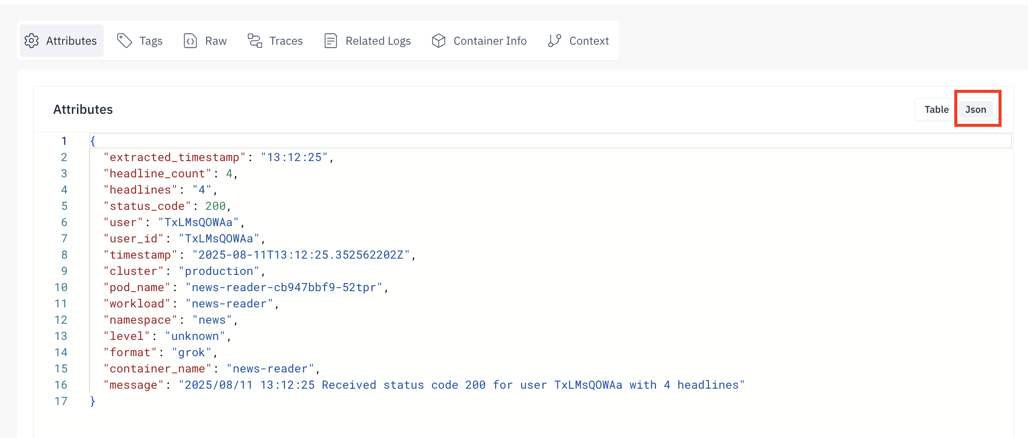Select the Json view toggle

(976, 109)
